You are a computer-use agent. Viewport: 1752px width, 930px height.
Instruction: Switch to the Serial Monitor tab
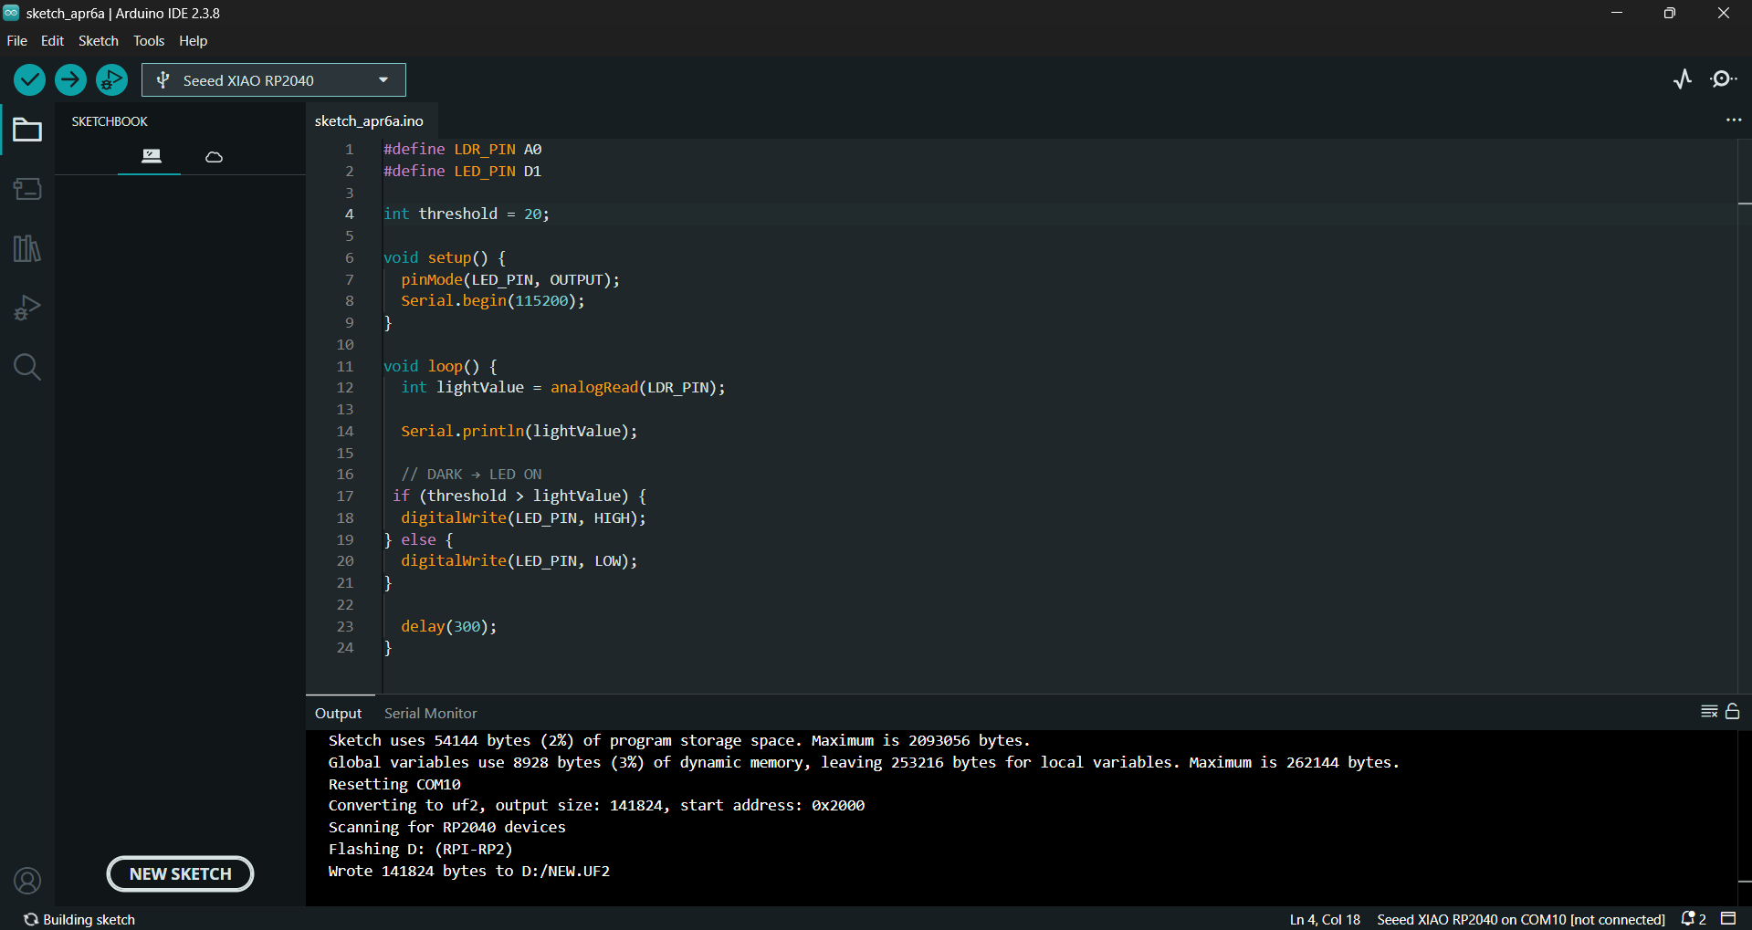pyautogui.click(x=430, y=714)
